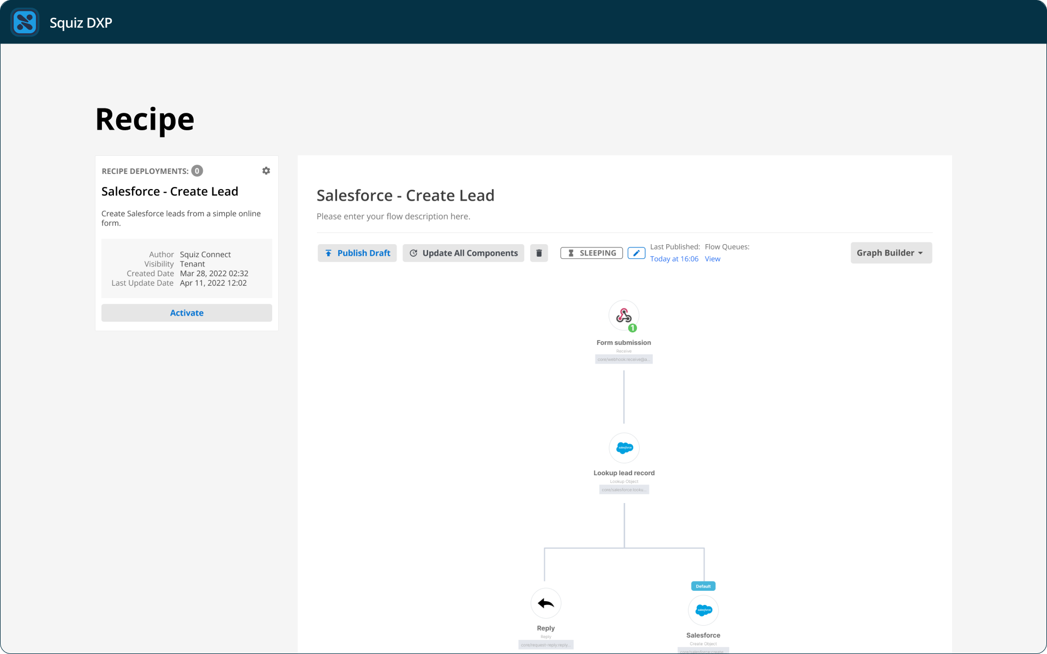Click Visibility value Tenant
Image resolution: width=1047 pixels, height=654 pixels.
pos(192,264)
